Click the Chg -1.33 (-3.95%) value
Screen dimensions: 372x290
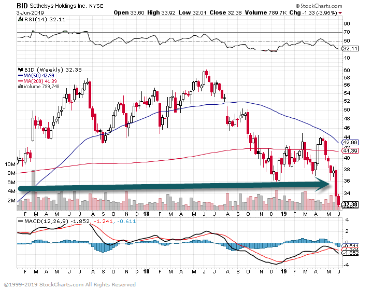pos(313,12)
